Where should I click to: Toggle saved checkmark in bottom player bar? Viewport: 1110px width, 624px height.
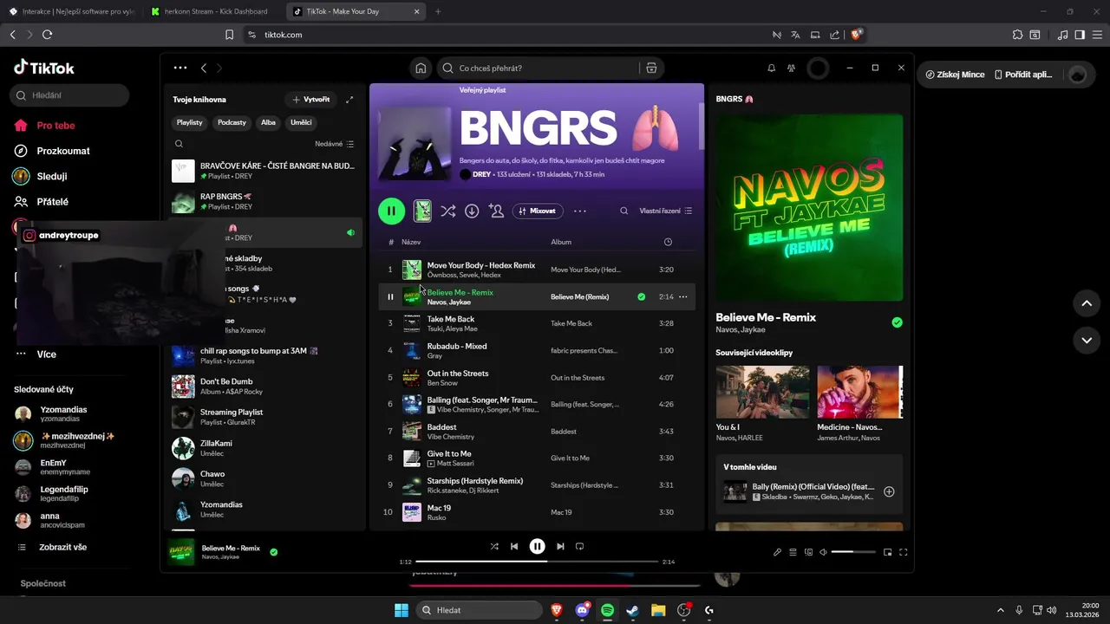click(x=274, y=551)
